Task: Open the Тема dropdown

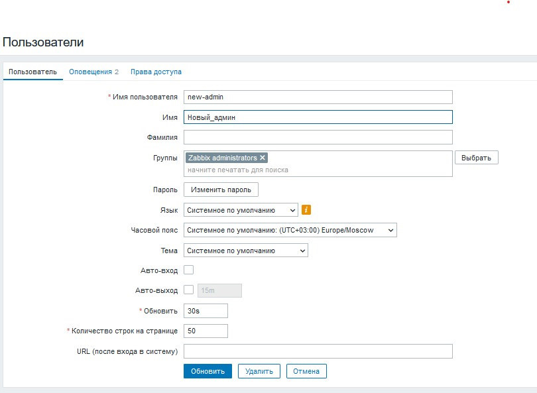Action: coord(245,251)
